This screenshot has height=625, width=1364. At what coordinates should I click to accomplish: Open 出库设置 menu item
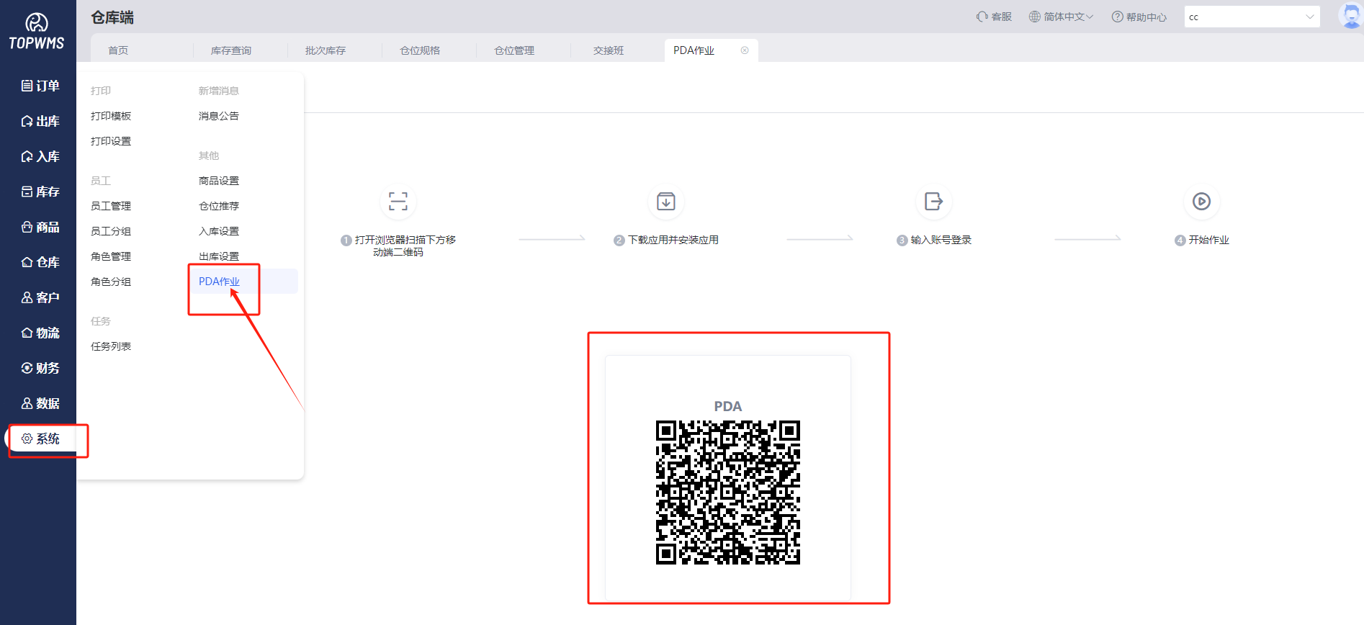pyautogui.click(x=219, y=256)
